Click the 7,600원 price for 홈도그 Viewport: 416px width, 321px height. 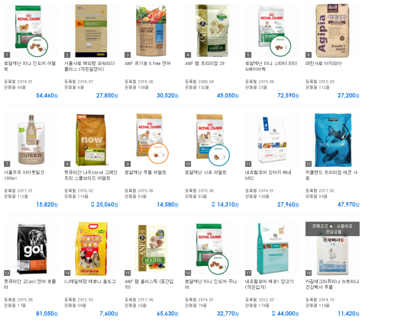[x=109, y=314]
